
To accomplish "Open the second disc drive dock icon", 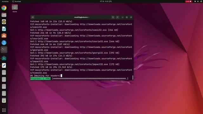I will [x=4, y=79].
